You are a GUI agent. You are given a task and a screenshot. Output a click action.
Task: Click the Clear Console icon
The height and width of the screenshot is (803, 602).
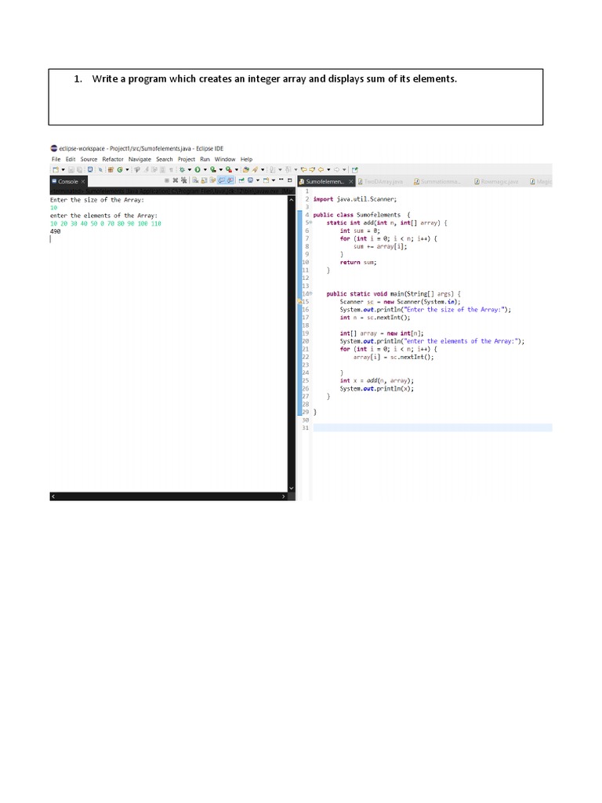point(194,181)
